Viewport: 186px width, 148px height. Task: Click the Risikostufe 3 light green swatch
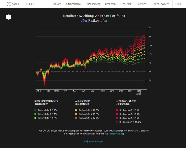click(x=35, y=118)
